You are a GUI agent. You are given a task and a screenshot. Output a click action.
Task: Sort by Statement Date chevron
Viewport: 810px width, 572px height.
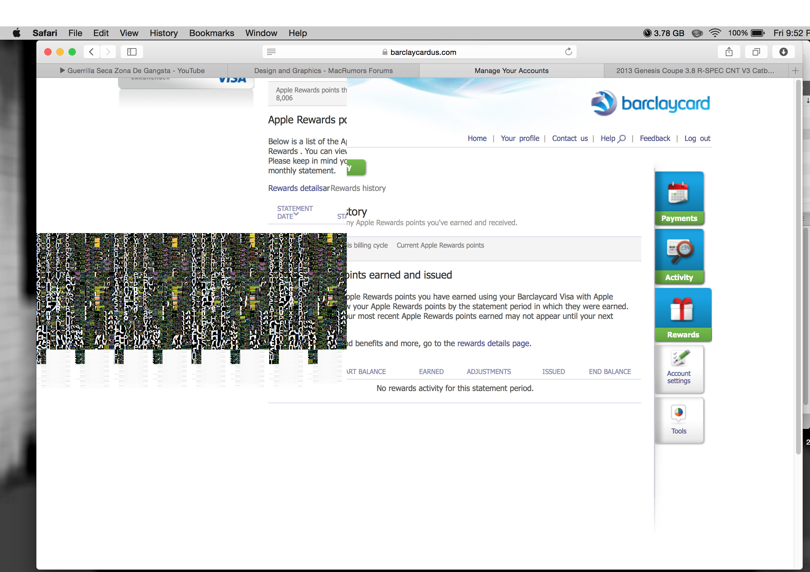coord(296,214)
